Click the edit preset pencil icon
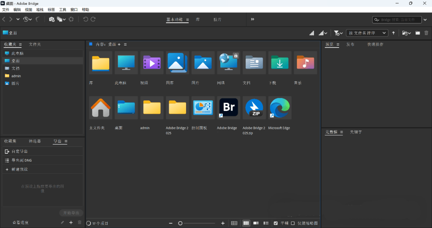 coord(62,222)
